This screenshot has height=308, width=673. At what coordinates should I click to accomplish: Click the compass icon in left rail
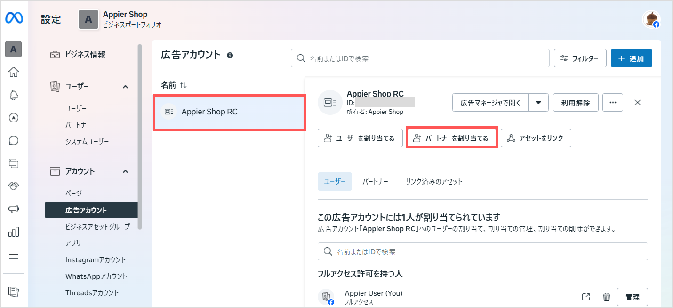(14, 118)
